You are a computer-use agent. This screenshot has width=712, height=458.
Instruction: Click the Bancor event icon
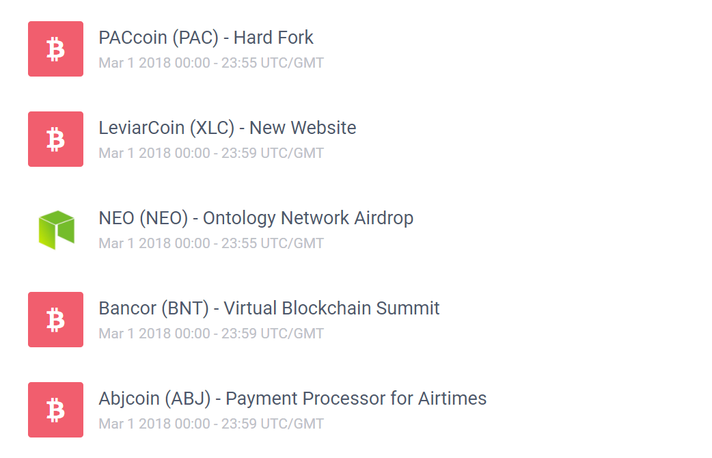[x=55, y=319]
